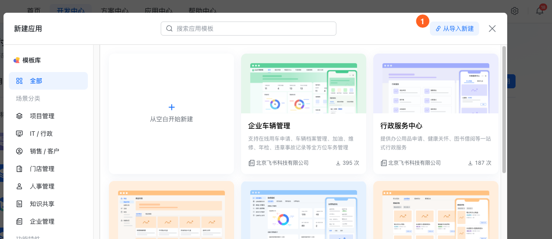Viewport: 552px width, 239px height.
Task: Click the 新建应用 dialog title
Action: click(28, 29)
